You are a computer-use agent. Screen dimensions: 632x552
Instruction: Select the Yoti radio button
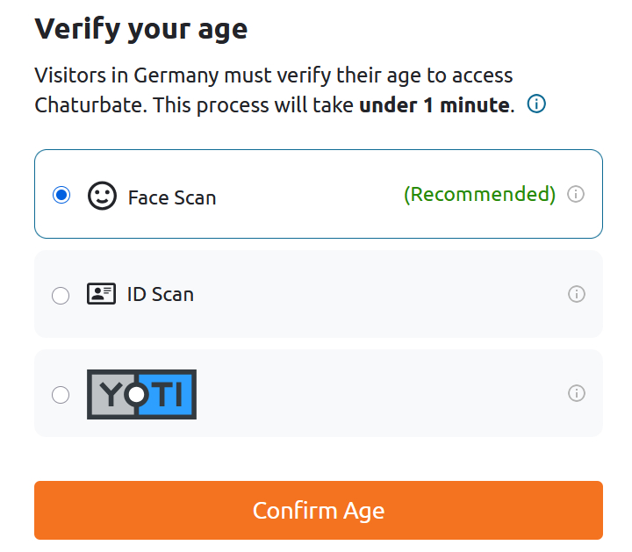tap(61, 395)
